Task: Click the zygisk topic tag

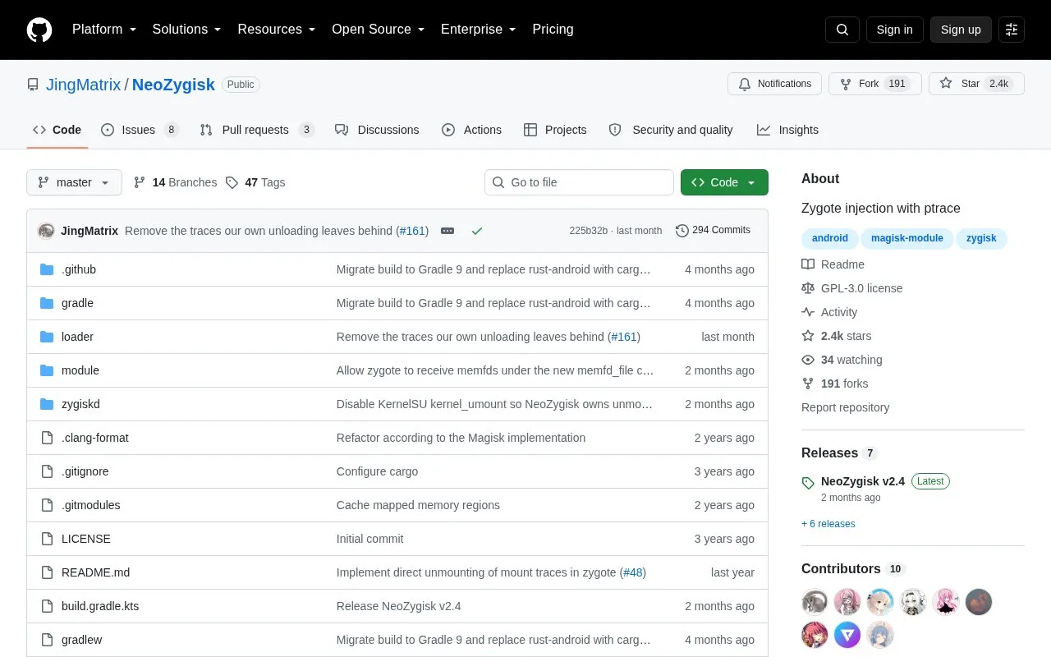Action: click(981, 238)
